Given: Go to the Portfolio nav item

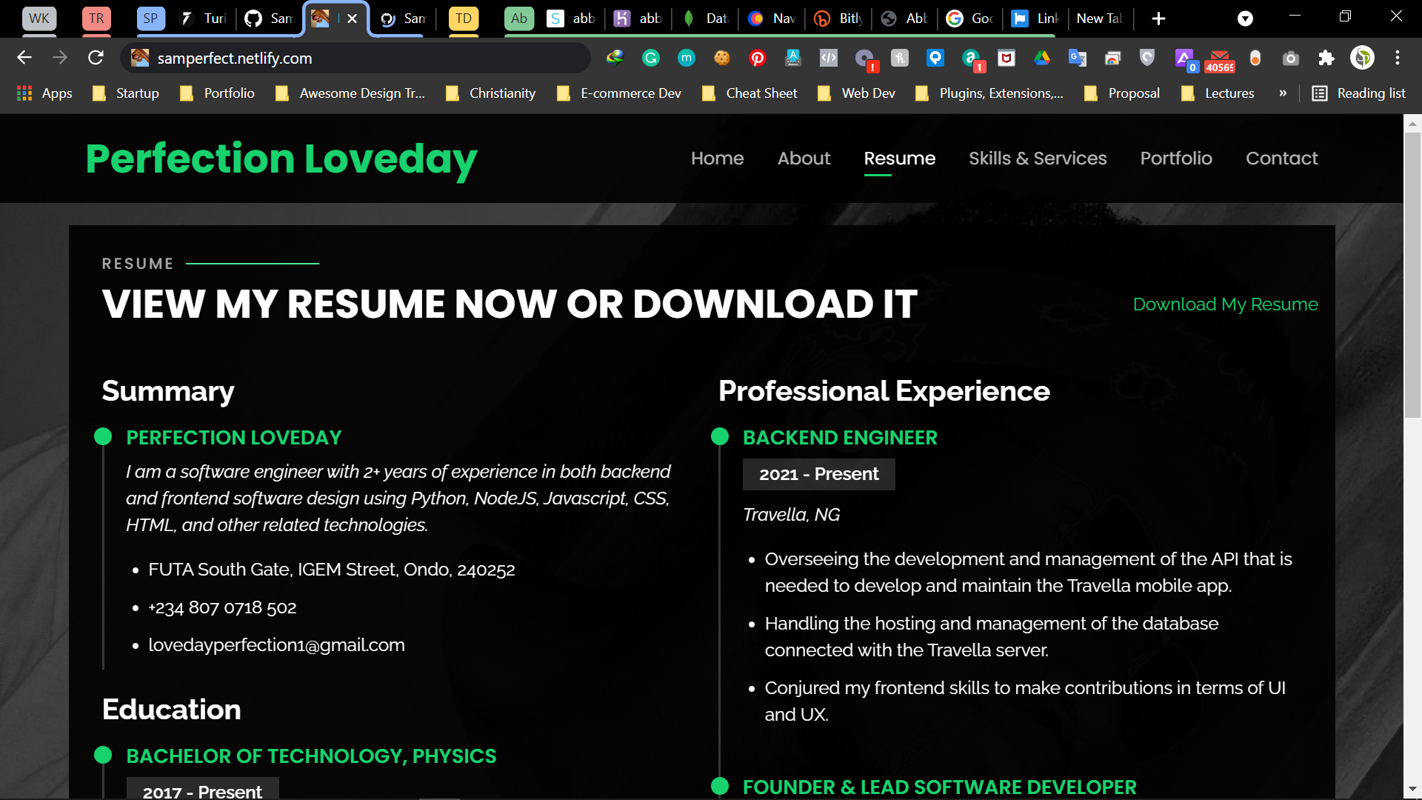Looking at the screenshot, I should tap(1176, 159).
